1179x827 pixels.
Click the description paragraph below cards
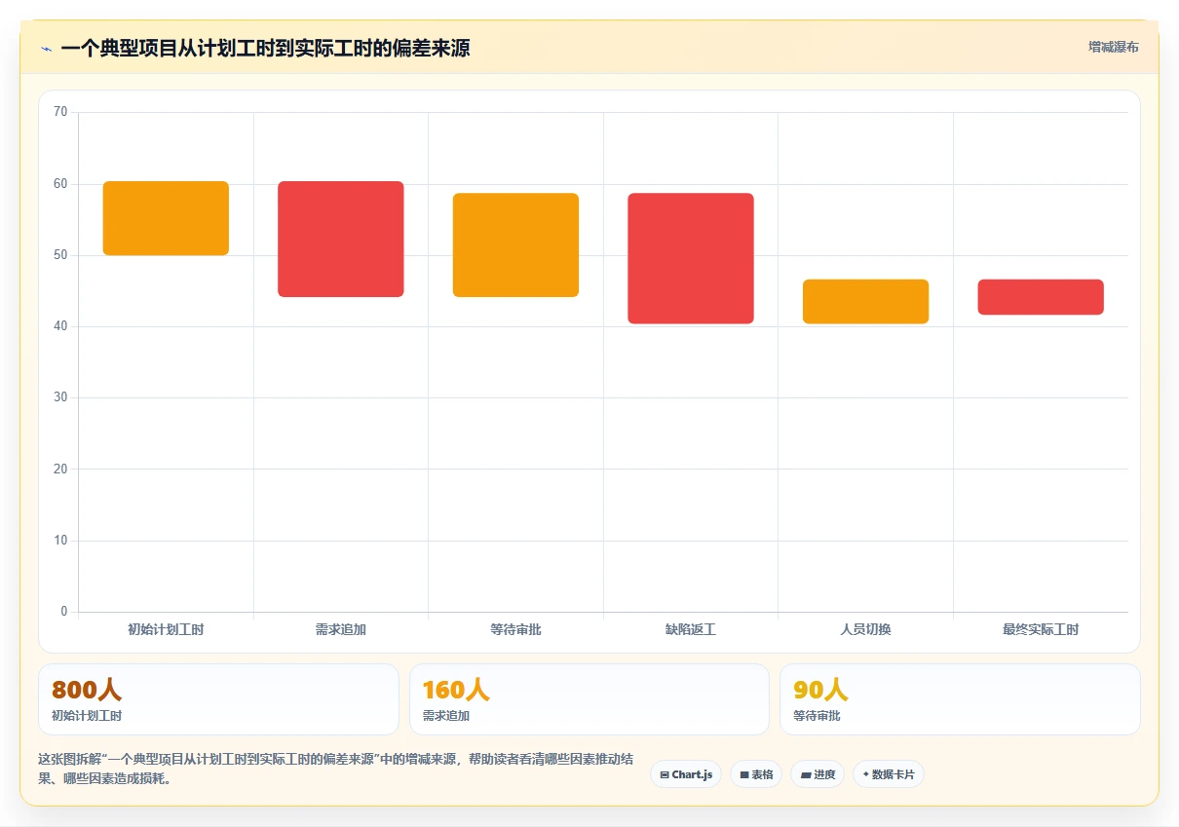coord(336,769)
